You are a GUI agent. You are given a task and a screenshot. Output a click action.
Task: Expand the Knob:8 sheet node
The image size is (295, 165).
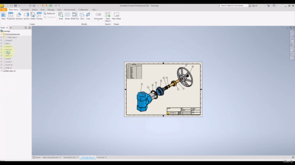pos(1,59)
